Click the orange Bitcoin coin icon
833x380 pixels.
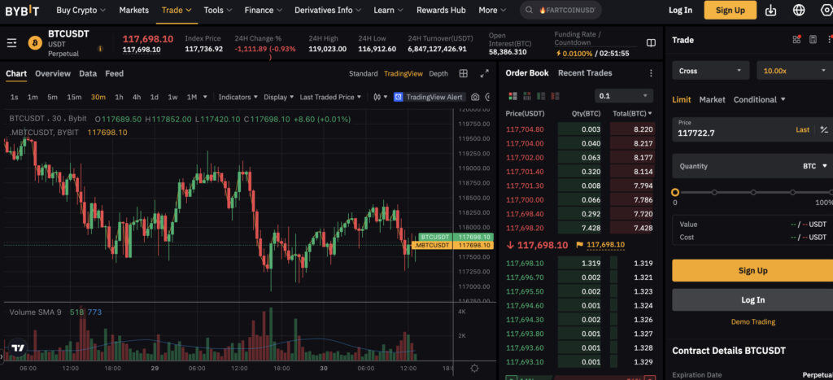35,42
